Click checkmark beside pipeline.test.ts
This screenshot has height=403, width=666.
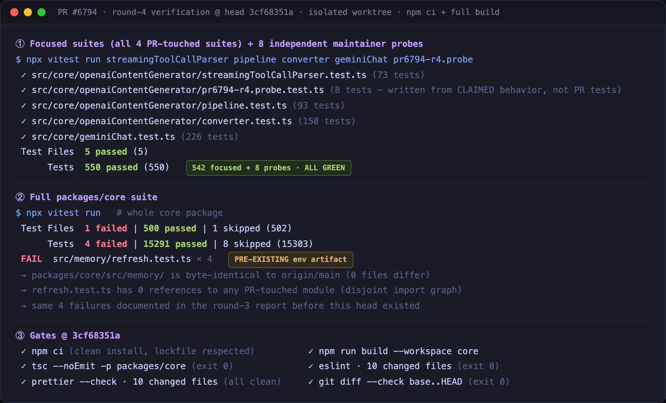[x=23, y=105]
